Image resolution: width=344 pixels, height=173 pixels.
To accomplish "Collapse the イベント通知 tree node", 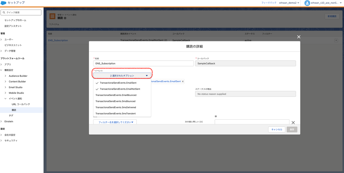I will (6, 99).
